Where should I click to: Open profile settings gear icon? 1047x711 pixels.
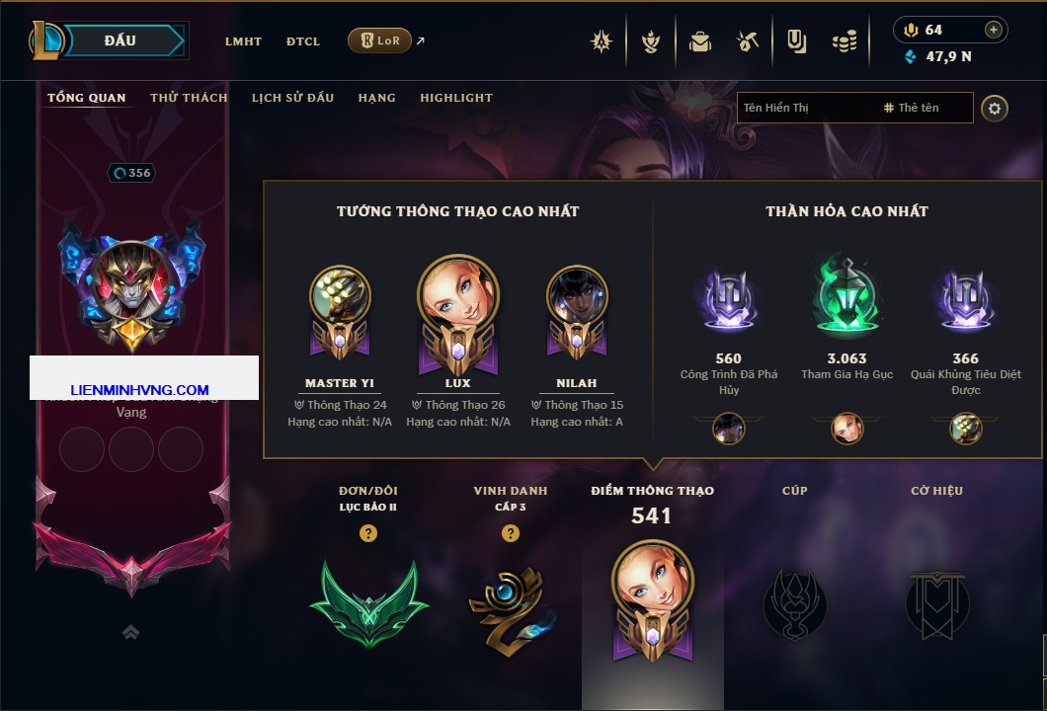click(995, 109)
